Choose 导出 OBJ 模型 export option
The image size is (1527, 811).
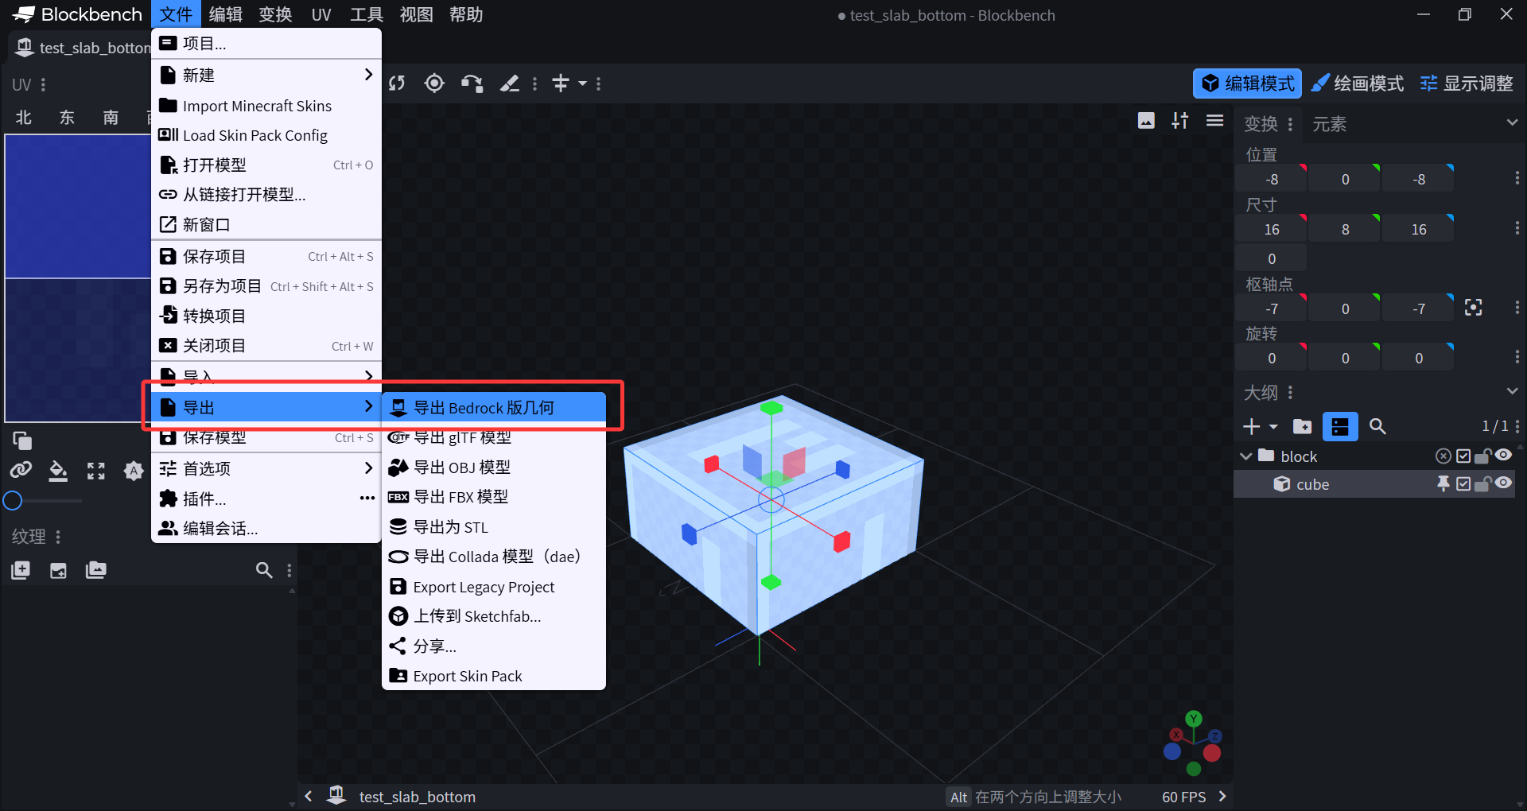tap(493, 468)
